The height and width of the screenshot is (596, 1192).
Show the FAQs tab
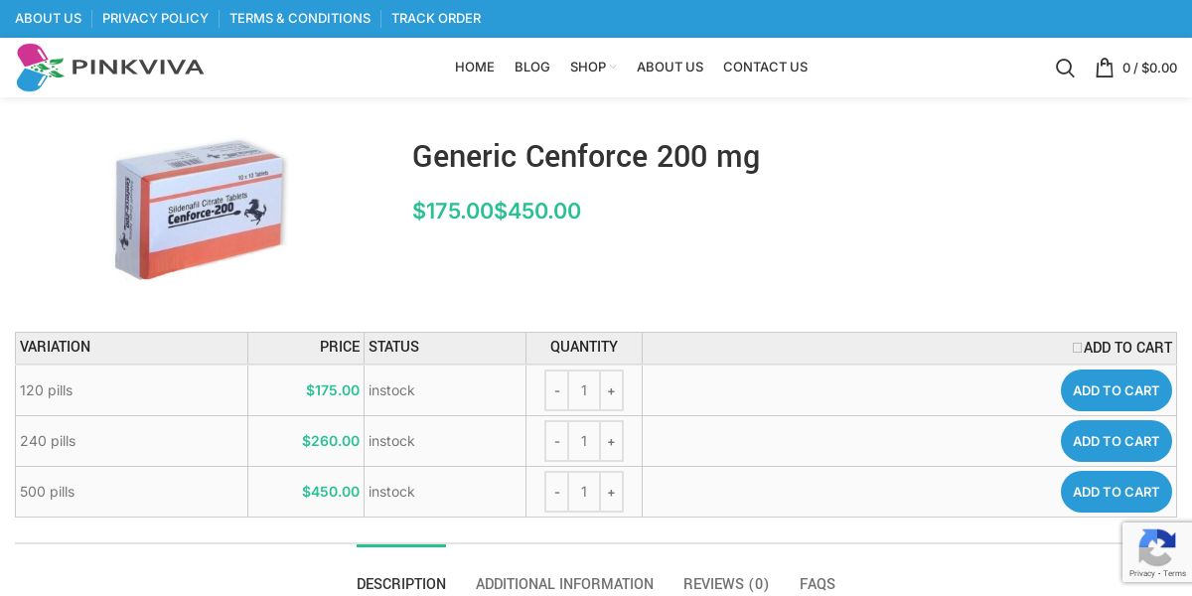point(818,584)
